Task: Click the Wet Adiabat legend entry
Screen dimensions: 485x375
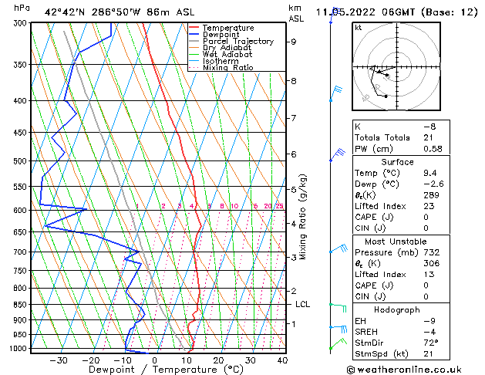Action: click(x=227, y=55)
